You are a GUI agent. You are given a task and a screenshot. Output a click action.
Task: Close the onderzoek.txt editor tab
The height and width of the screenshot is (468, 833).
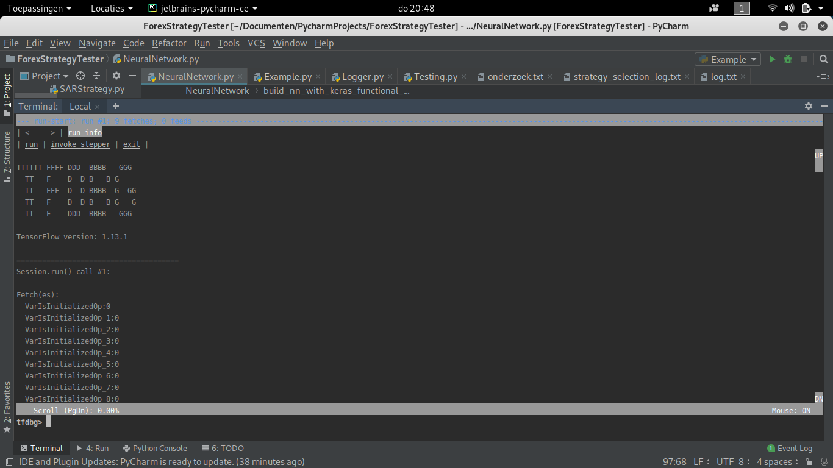550,77
